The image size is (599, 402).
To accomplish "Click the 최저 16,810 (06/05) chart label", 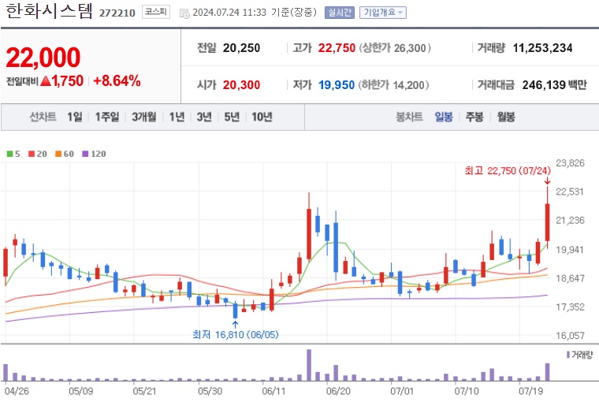I will pos(236,334).
